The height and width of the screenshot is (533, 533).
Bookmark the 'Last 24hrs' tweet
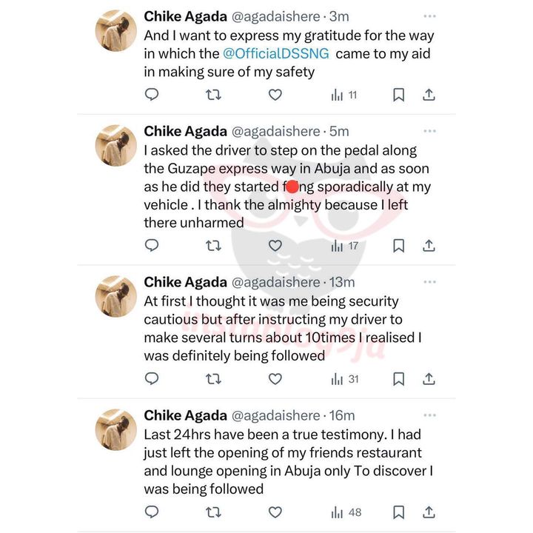[x=398, y=512]
